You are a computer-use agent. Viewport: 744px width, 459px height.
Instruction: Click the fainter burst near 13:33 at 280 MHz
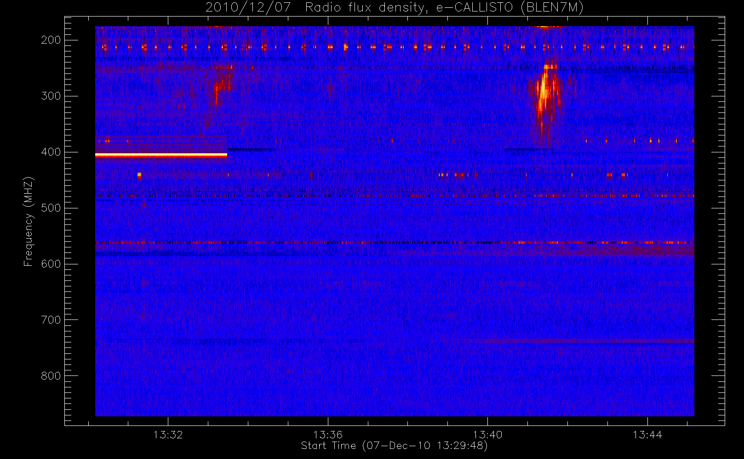pos(222,86)
